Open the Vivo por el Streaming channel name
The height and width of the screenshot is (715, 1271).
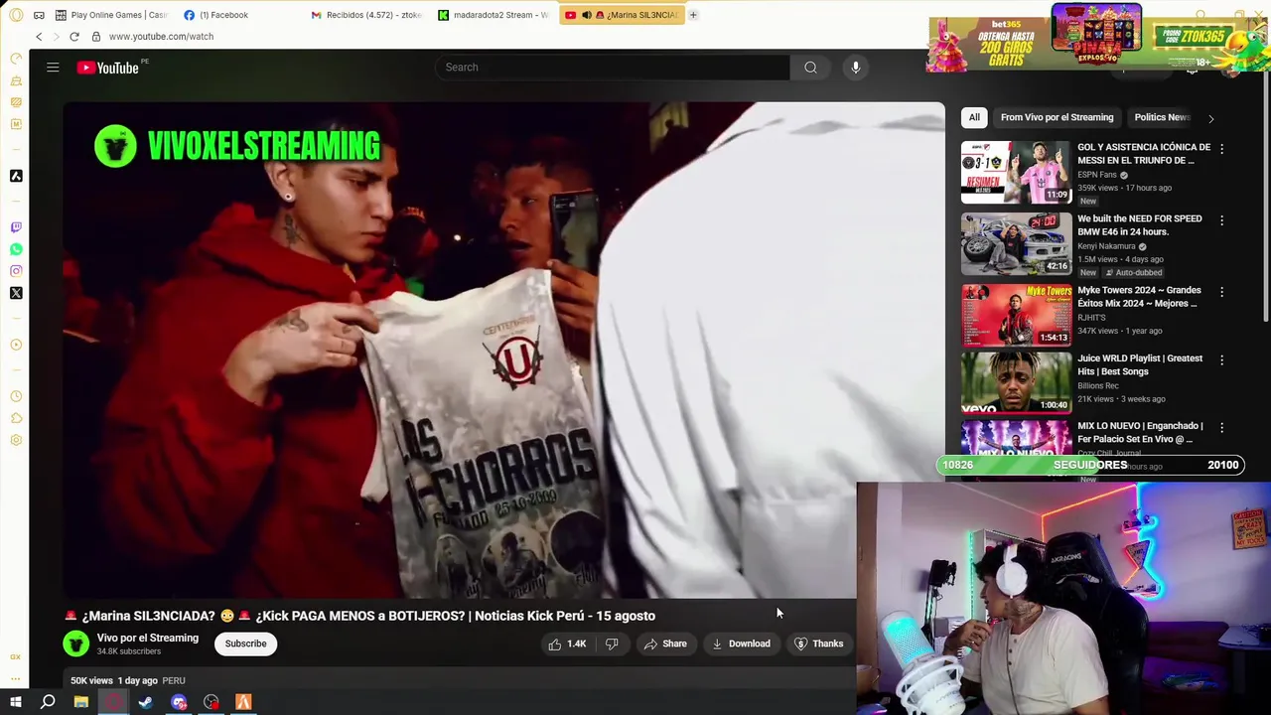148,638
